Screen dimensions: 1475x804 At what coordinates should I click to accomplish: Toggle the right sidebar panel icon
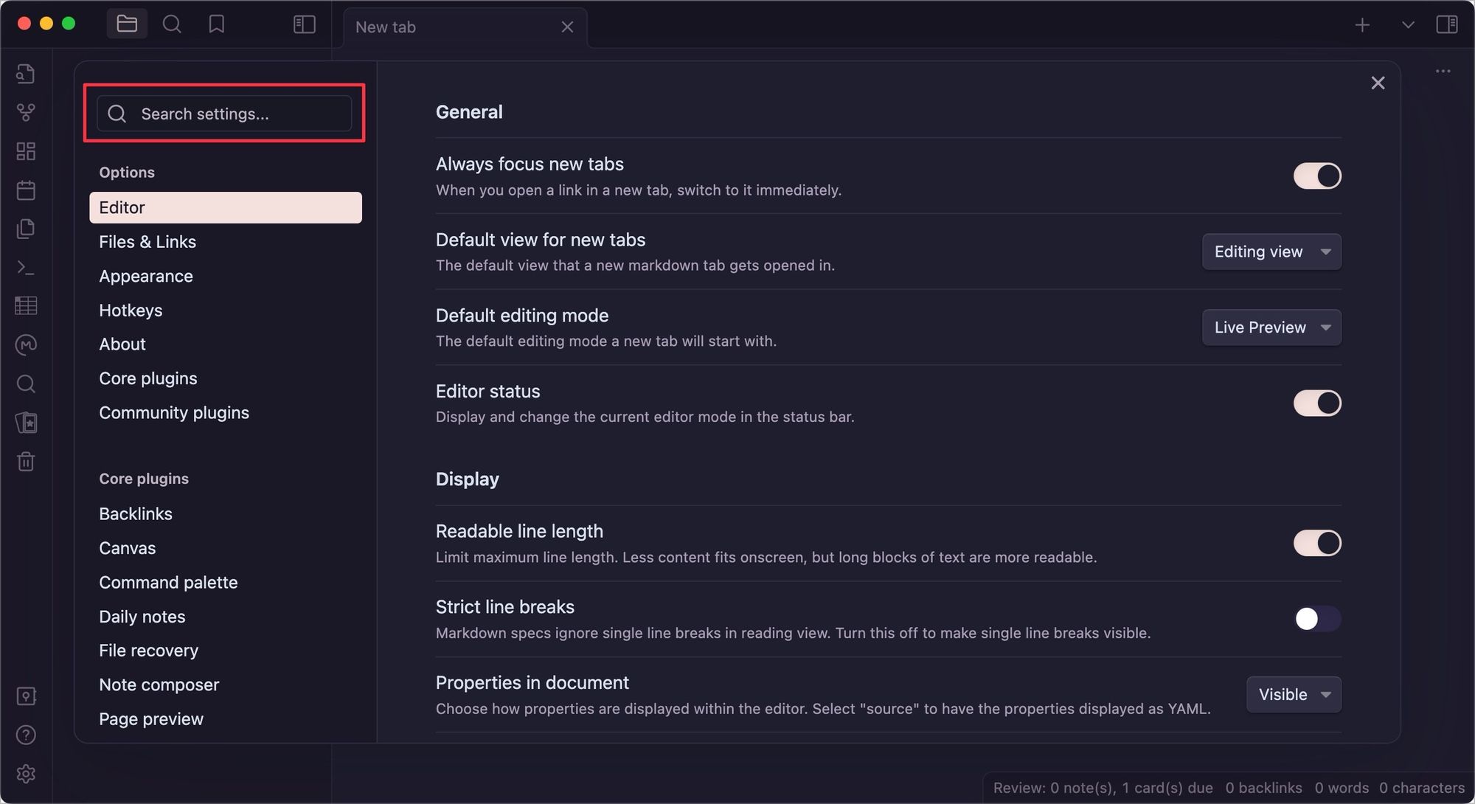coord(1446,24)
